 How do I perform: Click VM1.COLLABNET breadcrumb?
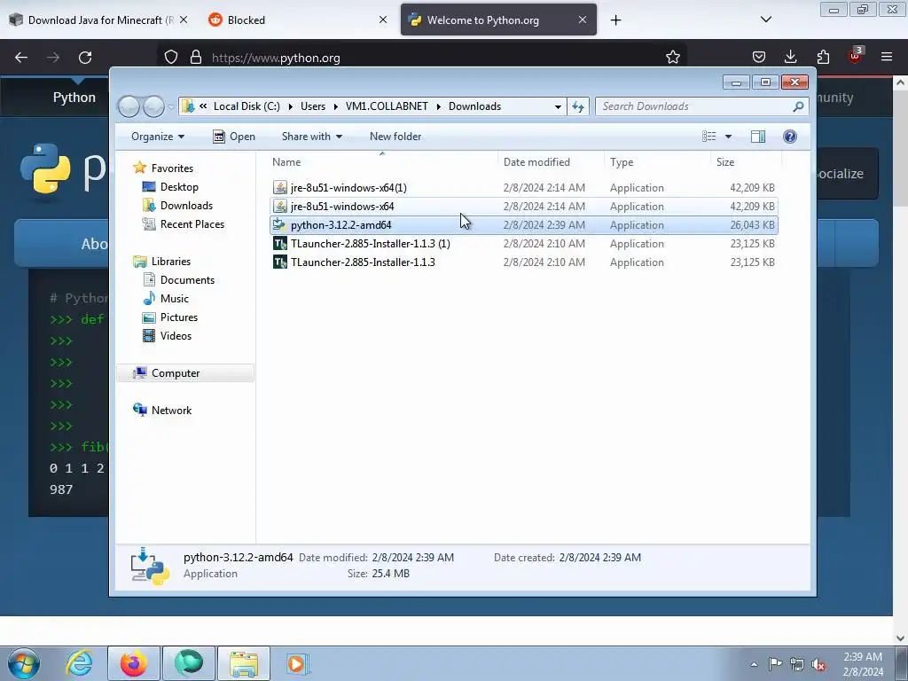tap(387, 106)
